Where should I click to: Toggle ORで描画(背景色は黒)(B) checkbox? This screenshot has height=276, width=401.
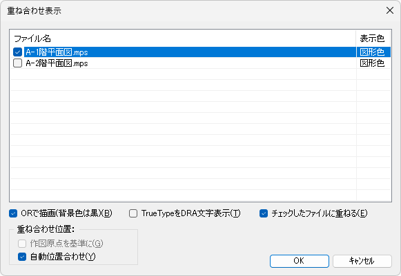(x=13, y=213)
